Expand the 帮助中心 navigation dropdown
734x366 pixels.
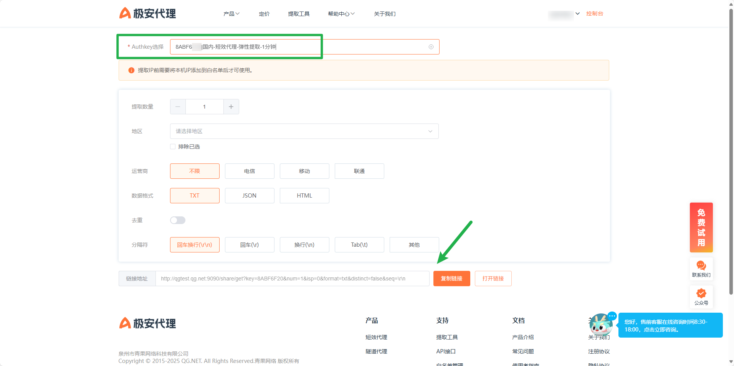pyautogui.click(x=341, y=14)
